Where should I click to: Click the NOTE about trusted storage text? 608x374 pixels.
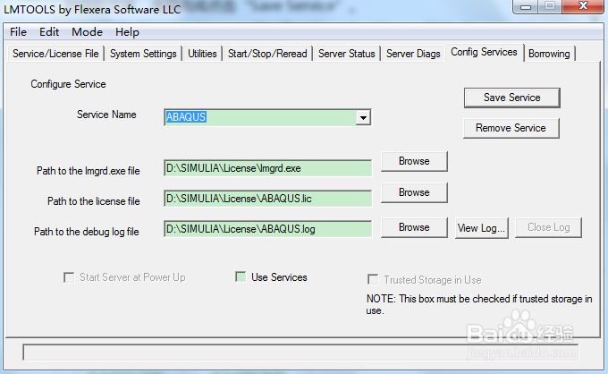tap(479, 304)
